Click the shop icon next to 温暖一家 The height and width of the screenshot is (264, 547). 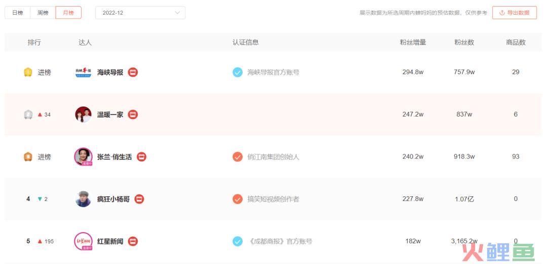click(x=133, y=115)
